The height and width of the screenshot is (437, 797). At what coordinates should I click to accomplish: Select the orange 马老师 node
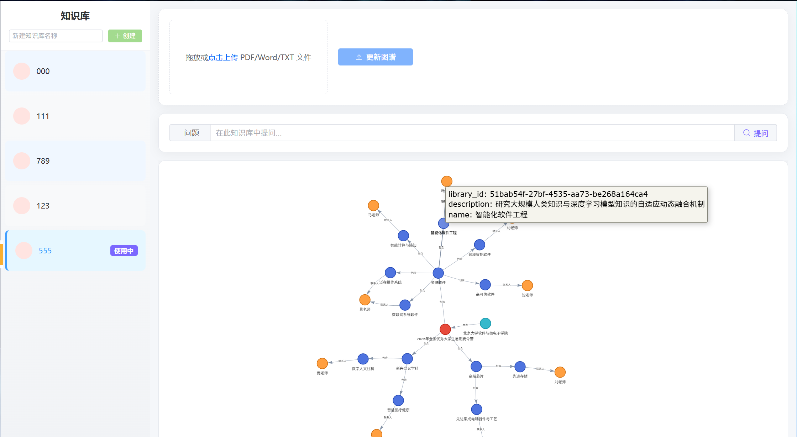[373, 205]
